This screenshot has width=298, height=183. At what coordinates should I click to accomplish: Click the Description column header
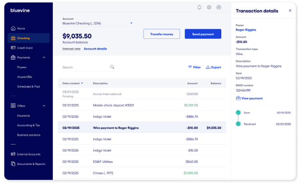tap(100, 83)
